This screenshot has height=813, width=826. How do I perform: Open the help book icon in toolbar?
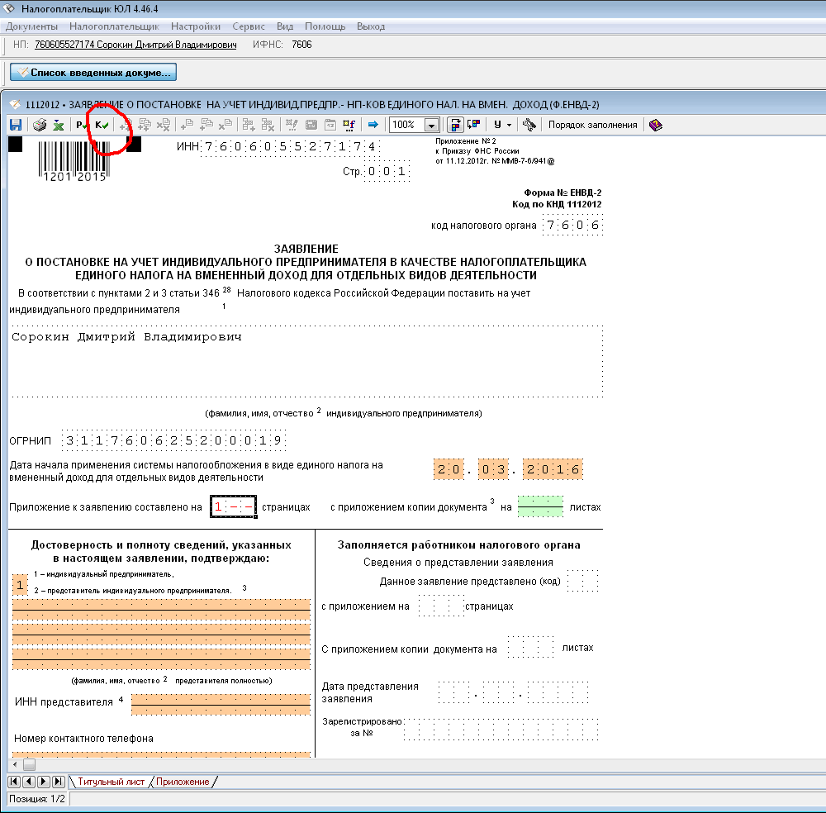coord(655,125)
